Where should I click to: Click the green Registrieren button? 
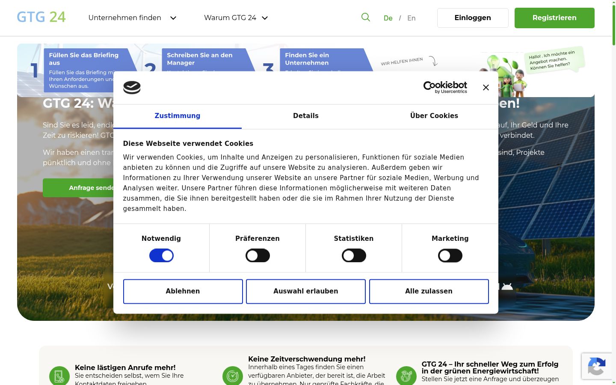[x=554, y=18]
